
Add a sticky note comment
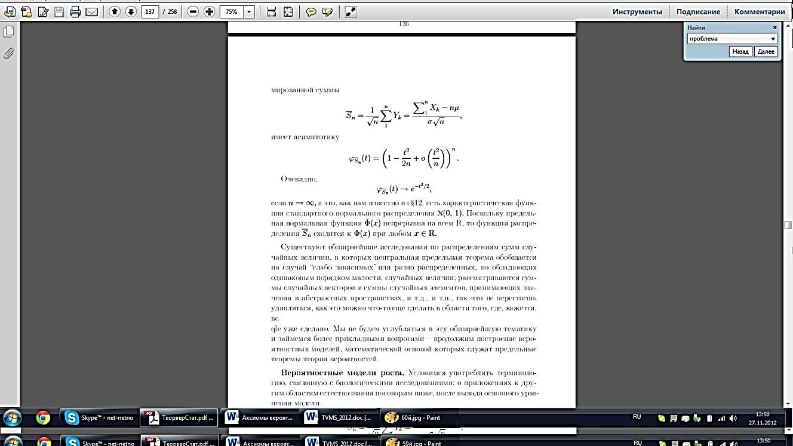pos(311,11)
